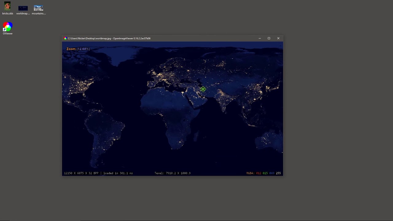Launch the OIViewer desktop shortcut

[8, 27]
